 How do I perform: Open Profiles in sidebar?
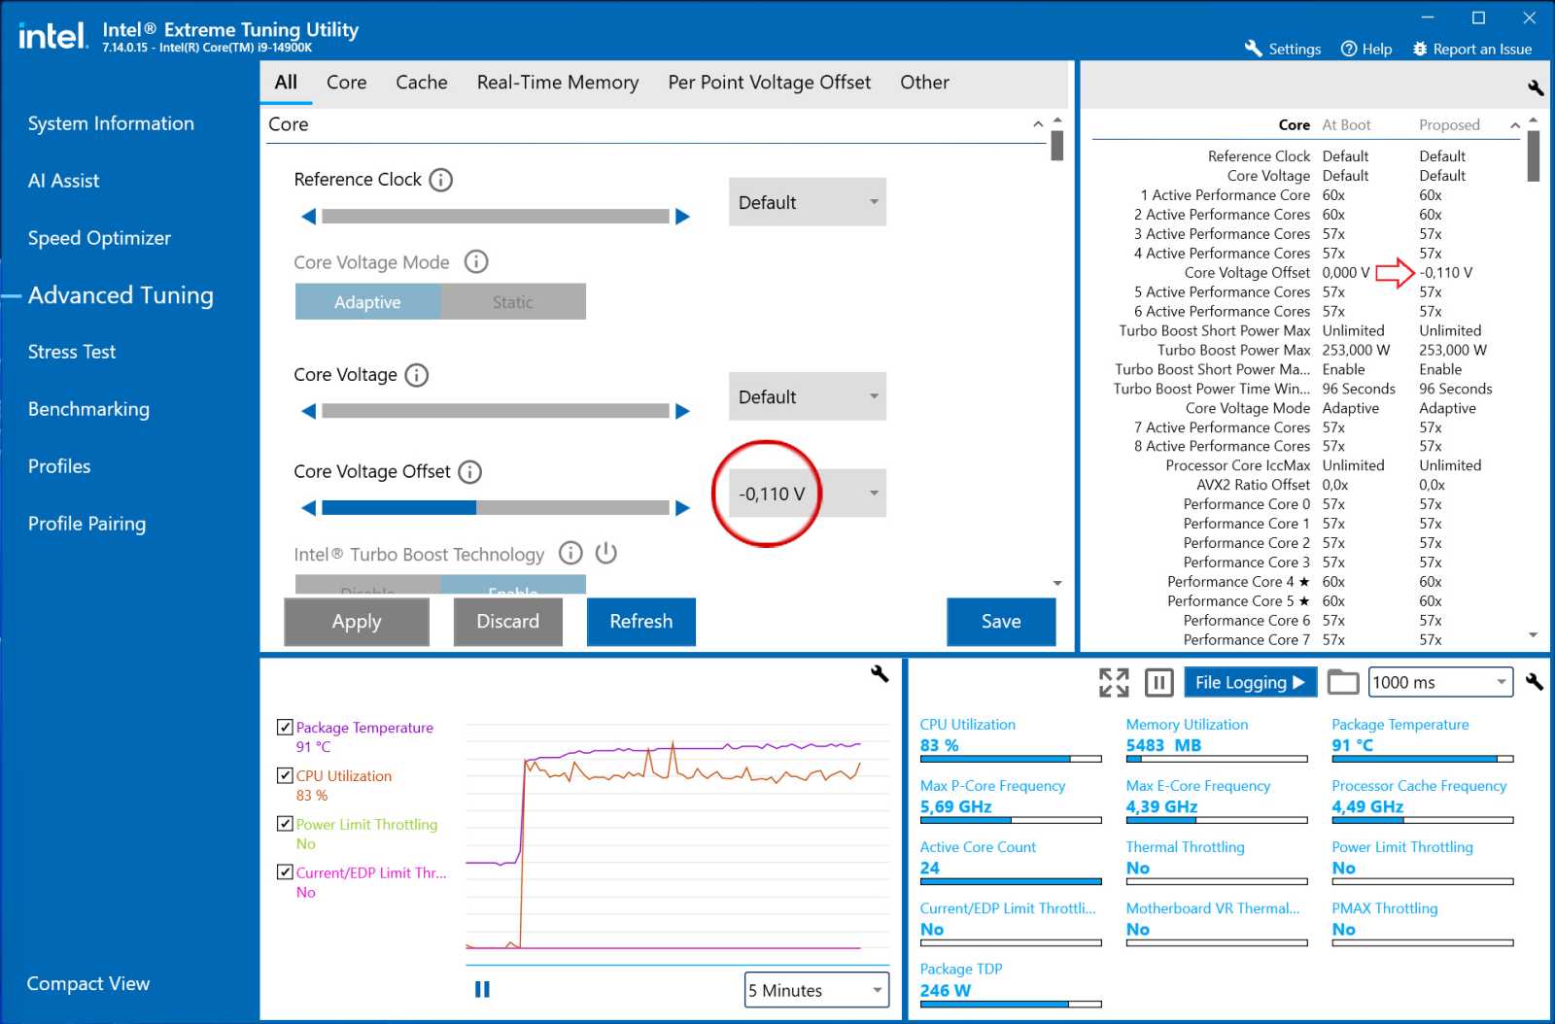(x=59, y=466)
